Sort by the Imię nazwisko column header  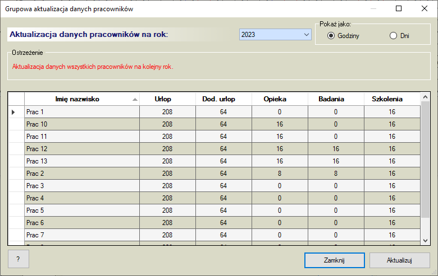click(77, 99)
